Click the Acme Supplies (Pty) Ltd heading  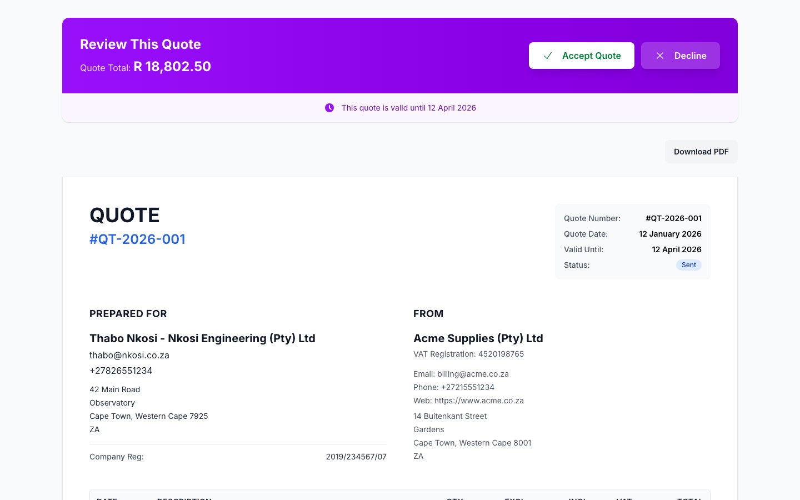478,338
